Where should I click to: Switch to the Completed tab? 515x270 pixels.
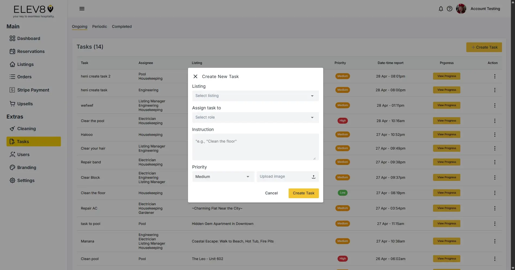(121, 26)
